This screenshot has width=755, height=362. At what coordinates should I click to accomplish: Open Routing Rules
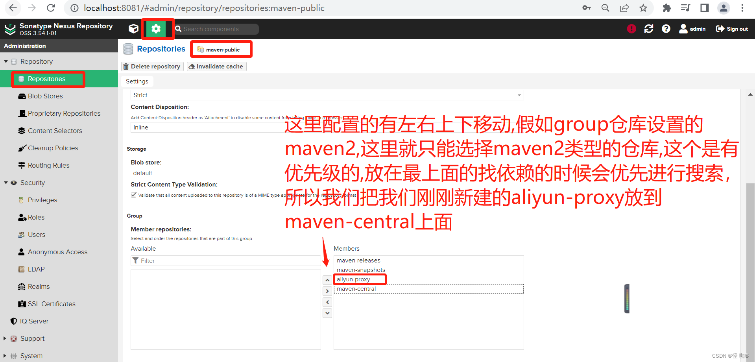click(x=59, y=165)
